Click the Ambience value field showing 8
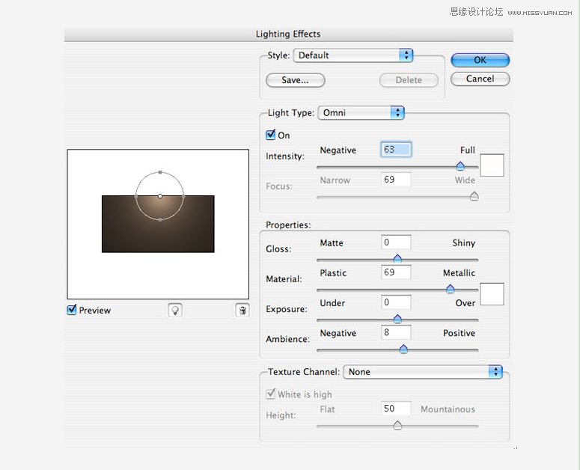 coord(396,332)
